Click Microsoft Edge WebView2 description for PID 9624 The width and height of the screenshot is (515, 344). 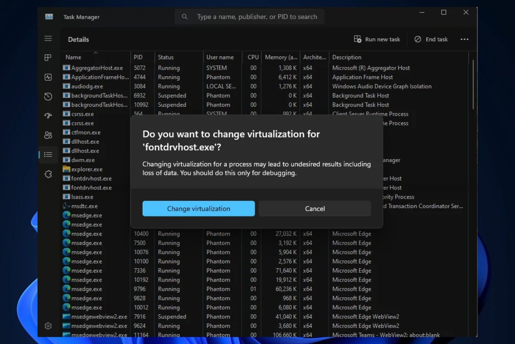pos(366,326)
